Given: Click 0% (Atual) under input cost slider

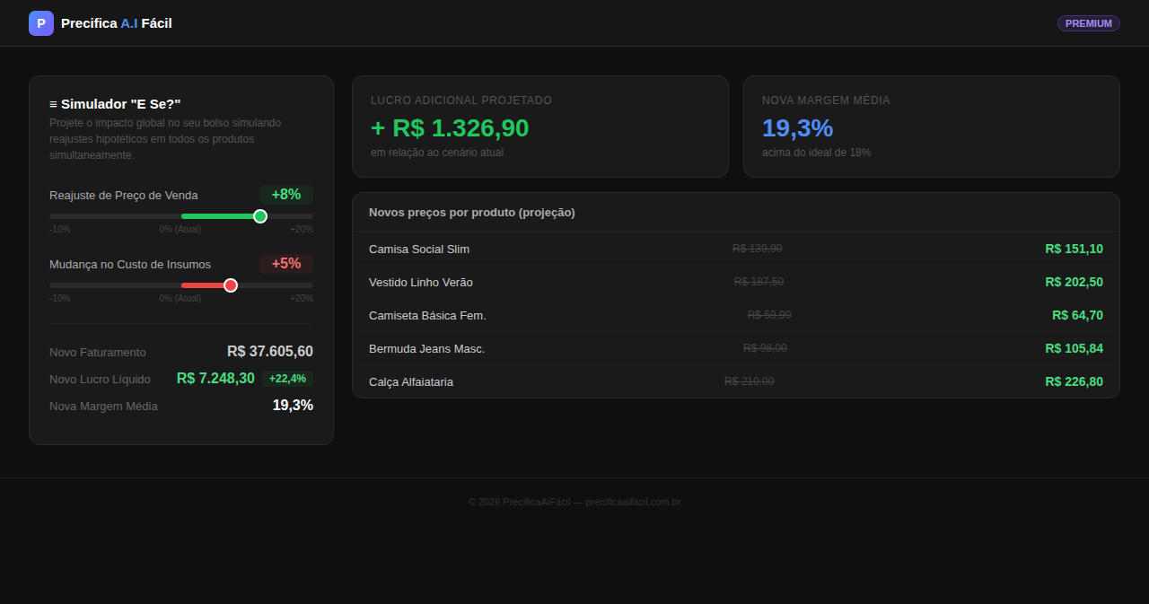Looking at the screenshot, I should point(180,299).
